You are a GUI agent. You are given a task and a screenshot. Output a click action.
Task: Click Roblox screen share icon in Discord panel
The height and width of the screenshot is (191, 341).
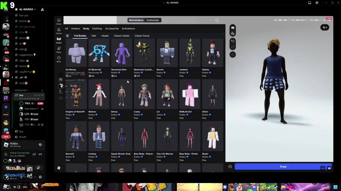(40, 145)
